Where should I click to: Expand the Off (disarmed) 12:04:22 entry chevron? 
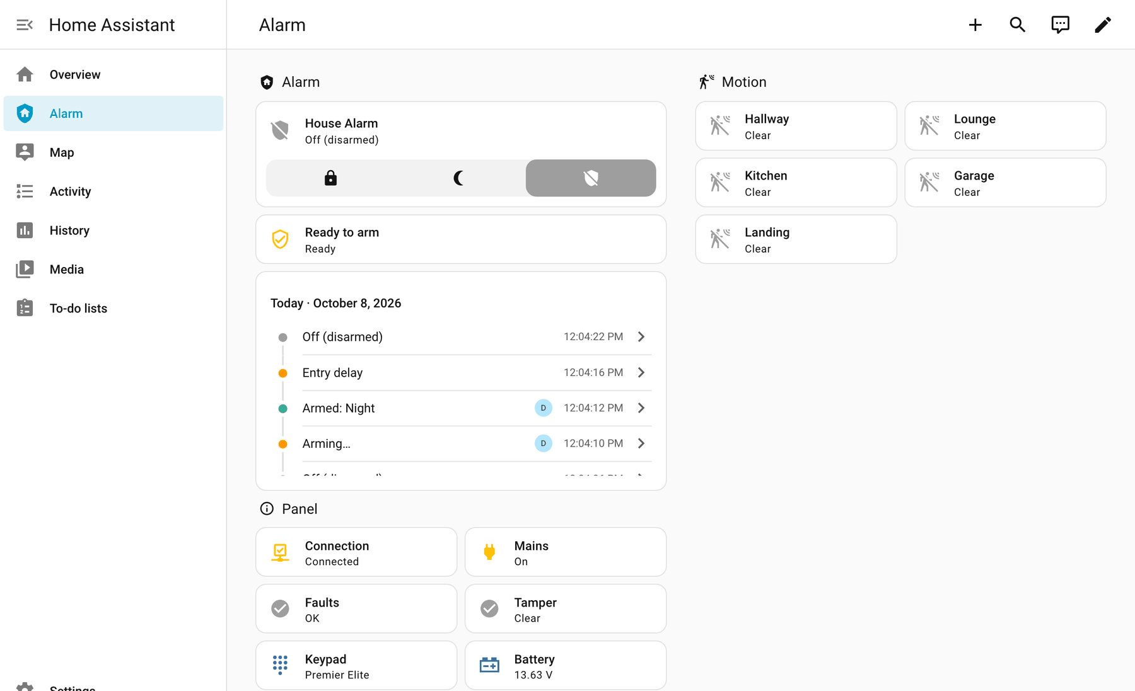click(x=641, y=337)
